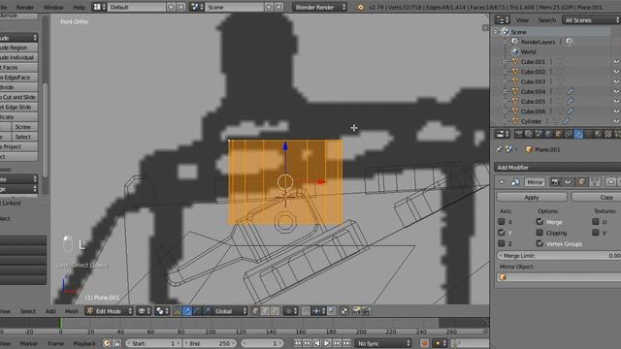Enable the rotate manipulator icon
The width and height of the screenshot is (621, 349).
click(197, 311)
